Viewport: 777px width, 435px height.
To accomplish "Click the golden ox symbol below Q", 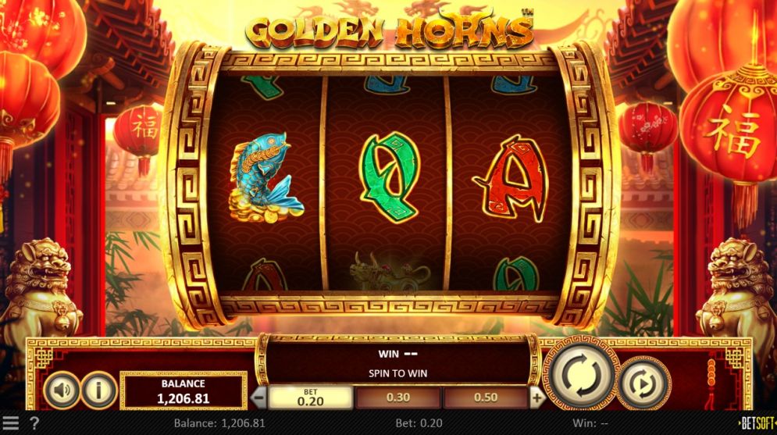I will (x=388, y=272).
